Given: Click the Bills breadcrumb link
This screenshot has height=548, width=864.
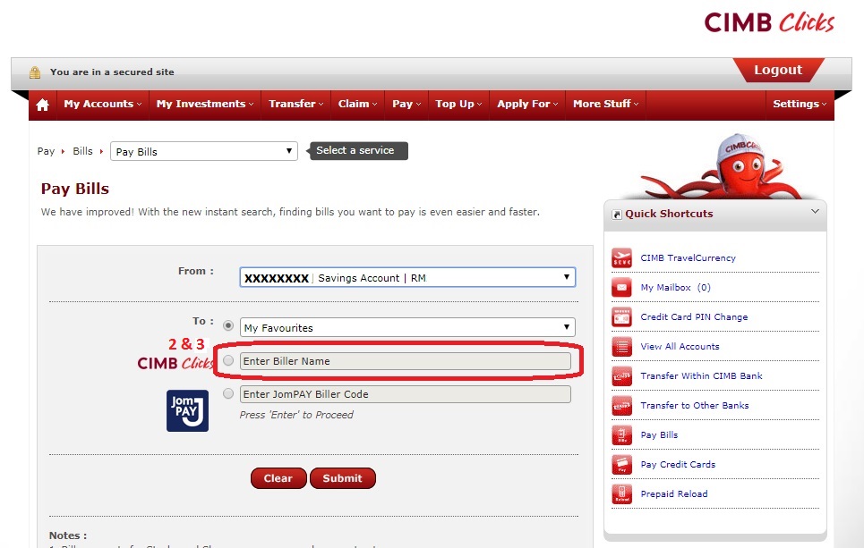Looking at the screenshot, I should pos(82,151).
